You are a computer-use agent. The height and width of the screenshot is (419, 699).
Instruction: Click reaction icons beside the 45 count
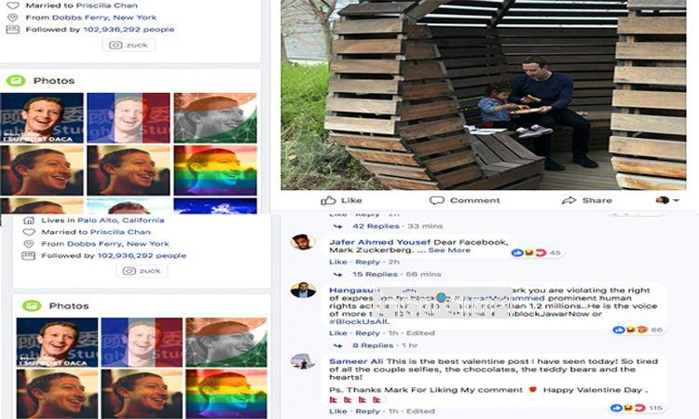(x=528, y=253)
